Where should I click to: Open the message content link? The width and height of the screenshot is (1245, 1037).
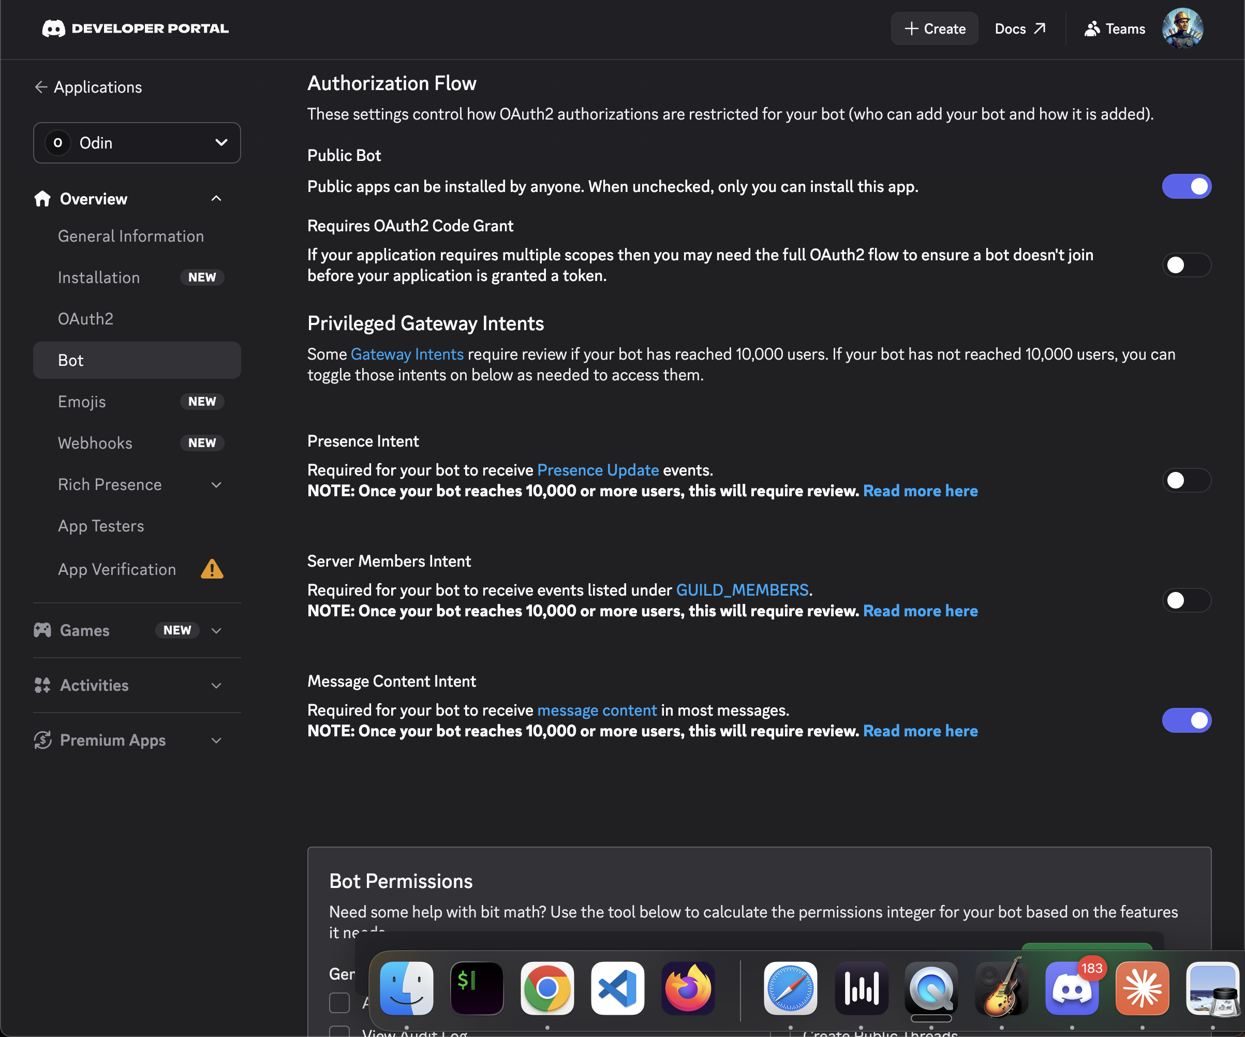[x=597, y=710]
